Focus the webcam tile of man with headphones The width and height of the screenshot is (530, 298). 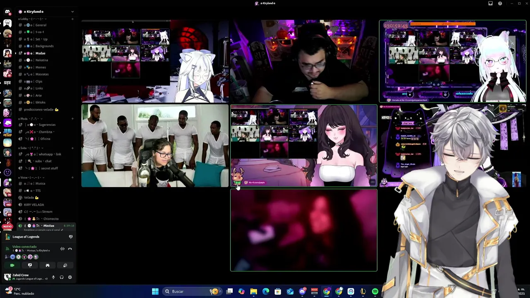point(304,61)
